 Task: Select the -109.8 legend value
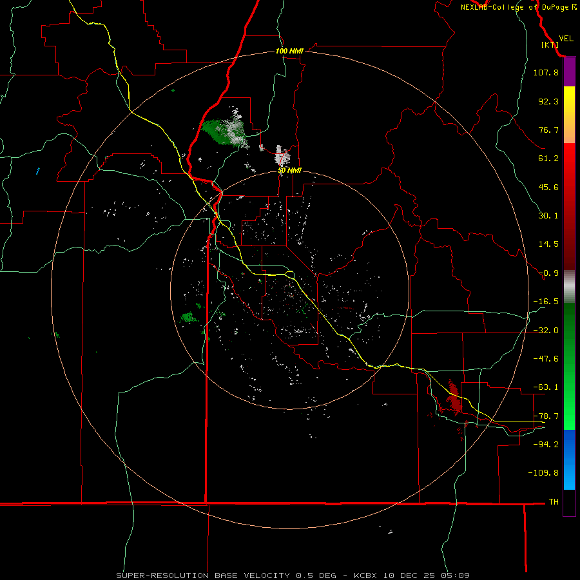543,473
